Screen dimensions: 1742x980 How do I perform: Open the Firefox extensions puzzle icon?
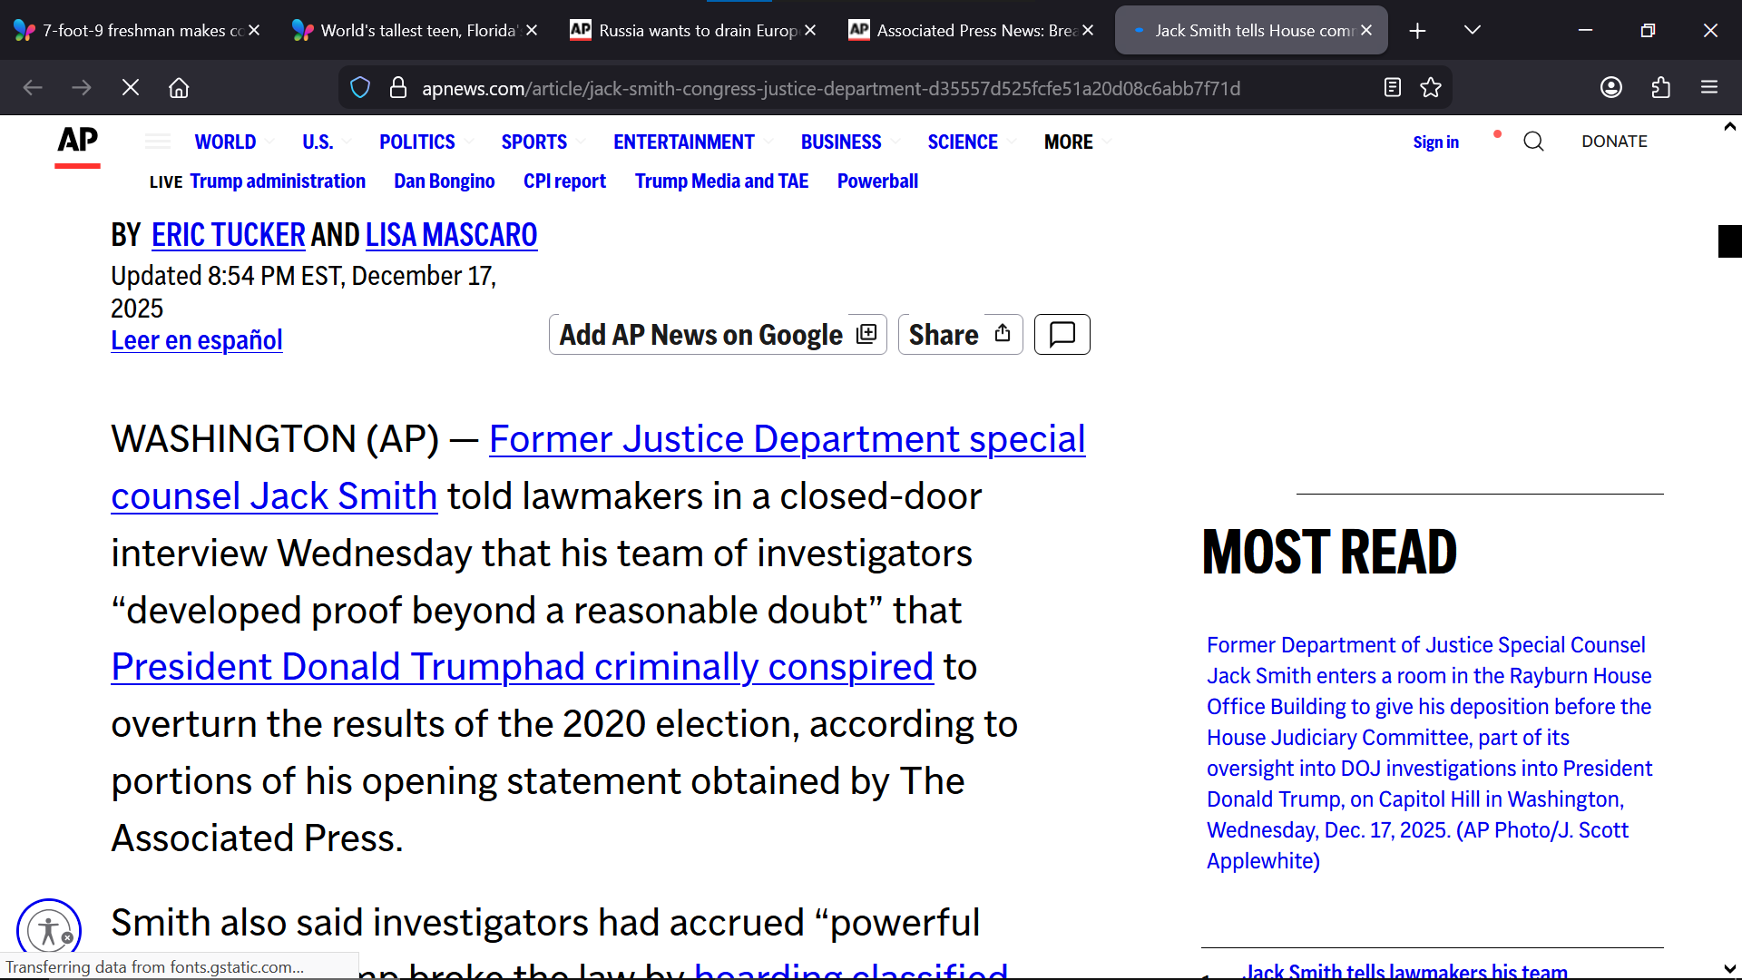(1660, 88)
